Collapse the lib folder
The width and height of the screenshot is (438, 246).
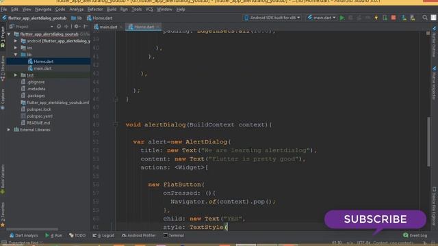coord(16,55)
